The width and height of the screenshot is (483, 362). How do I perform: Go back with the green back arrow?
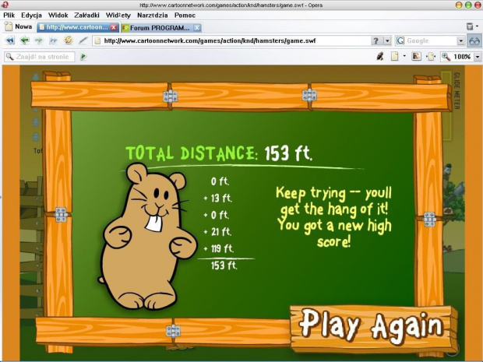(24, 41)
